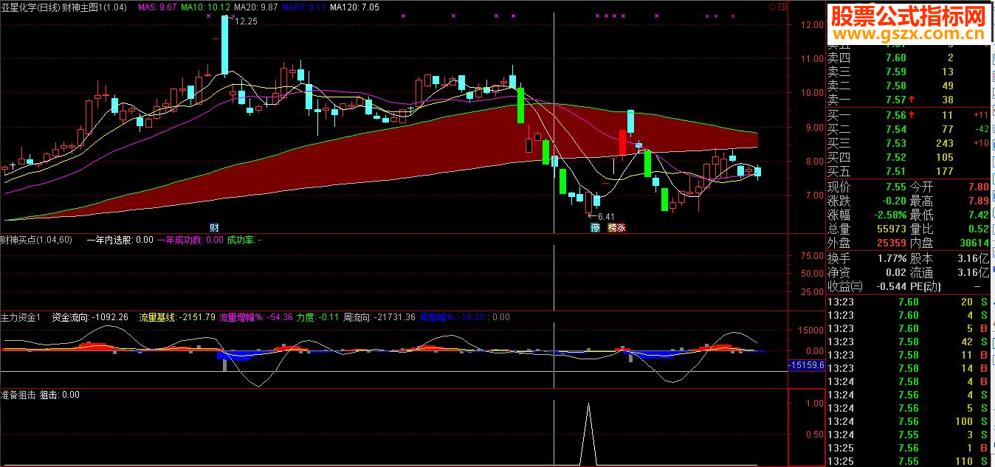Click the 最高 value 7.89
Screen dimensions: 995x467
tap(978, 201)
